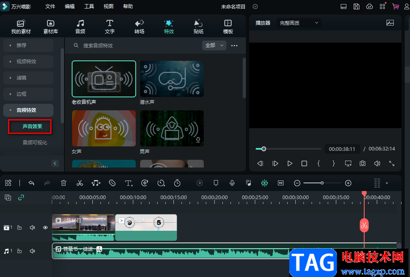Lock audio track 1
Screen dimensions: 410x277
coord(19,251)
